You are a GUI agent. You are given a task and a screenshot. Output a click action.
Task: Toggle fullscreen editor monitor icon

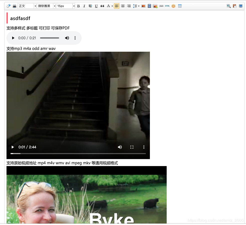[241, 6]
